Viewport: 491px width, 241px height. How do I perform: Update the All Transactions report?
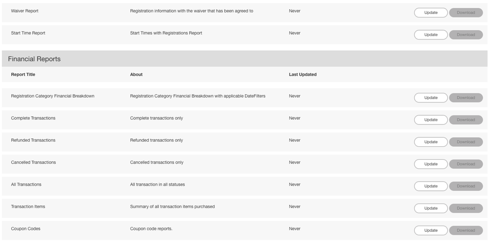pyautogui.click(x=431, y=186)
